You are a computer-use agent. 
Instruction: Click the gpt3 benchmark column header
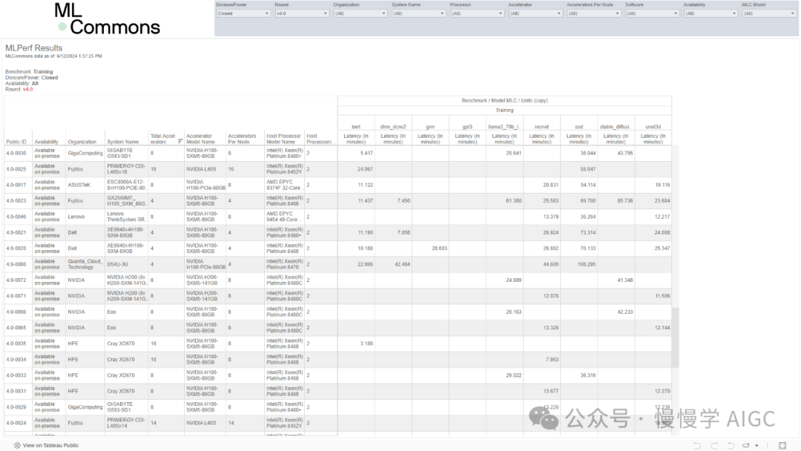coord(467,127)
